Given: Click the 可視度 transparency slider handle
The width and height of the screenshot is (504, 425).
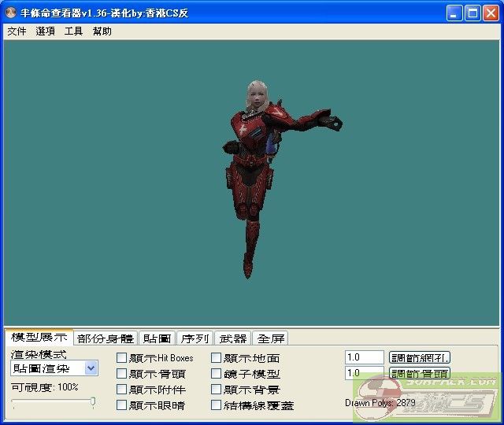Looking at the screenshot, I should pos(93,402).
